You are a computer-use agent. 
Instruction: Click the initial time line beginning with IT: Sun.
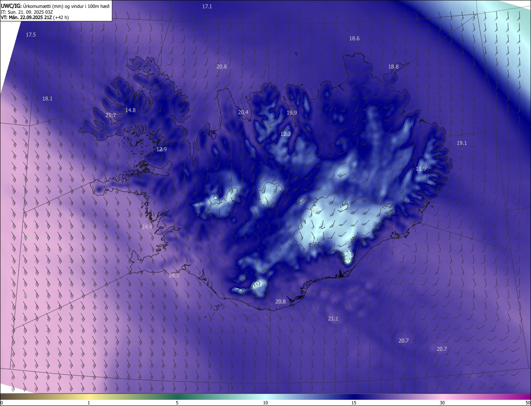pyautogui.click(x=27, y=12)
